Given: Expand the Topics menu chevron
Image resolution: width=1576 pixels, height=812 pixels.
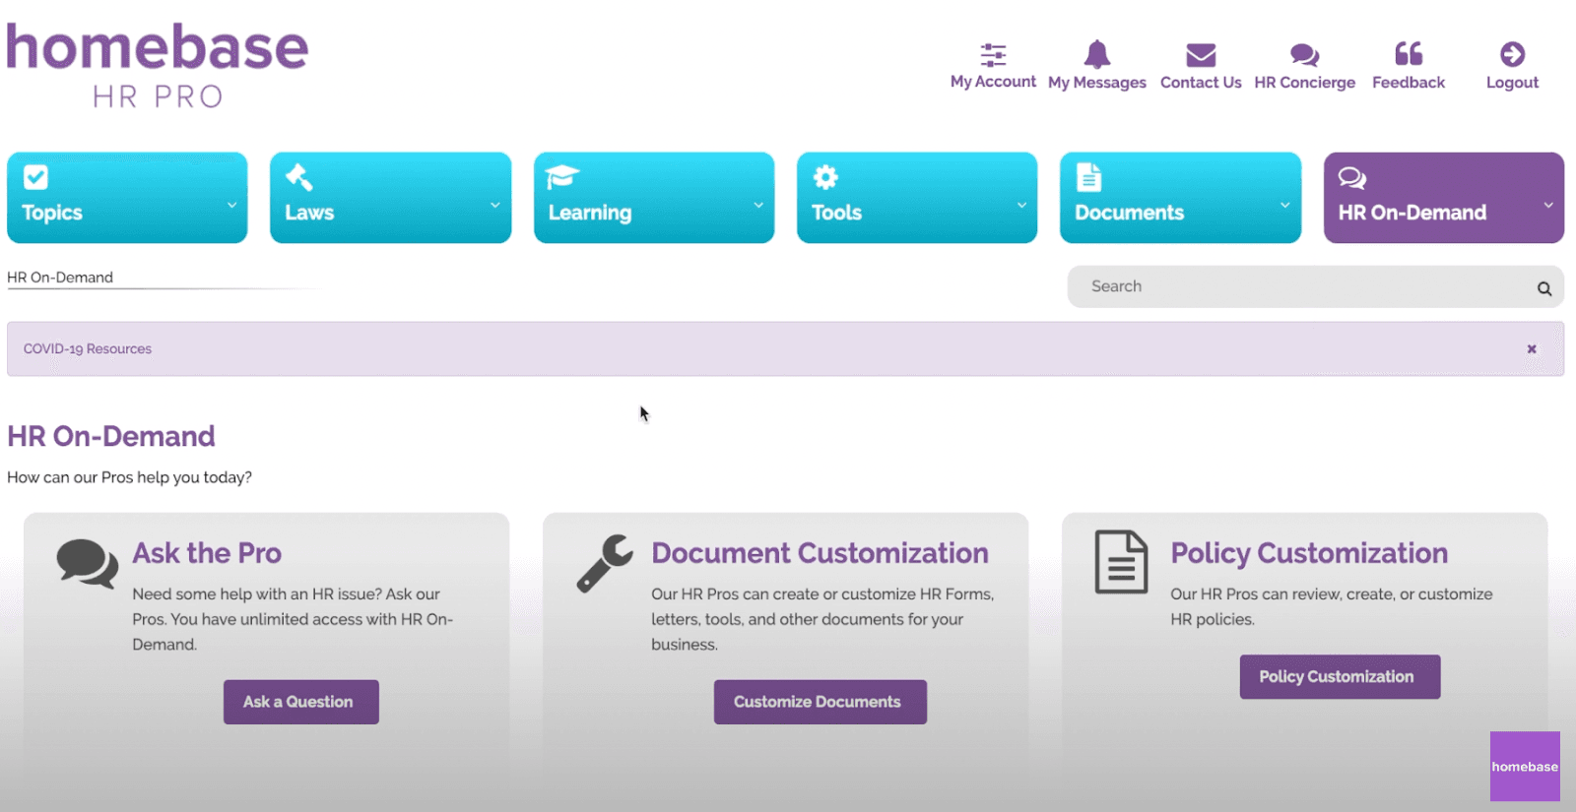Looking at the screenshot, I should tap(232, 205).
